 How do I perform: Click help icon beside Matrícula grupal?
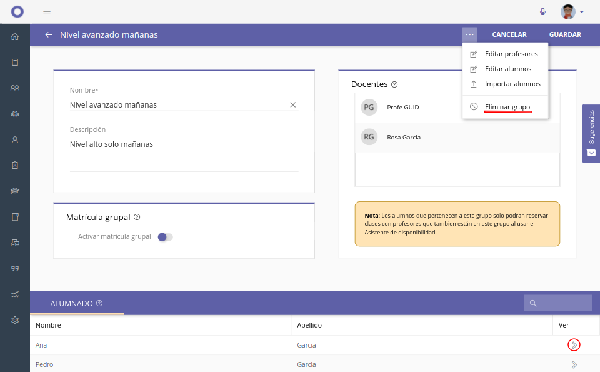click(x=137, y=218)
